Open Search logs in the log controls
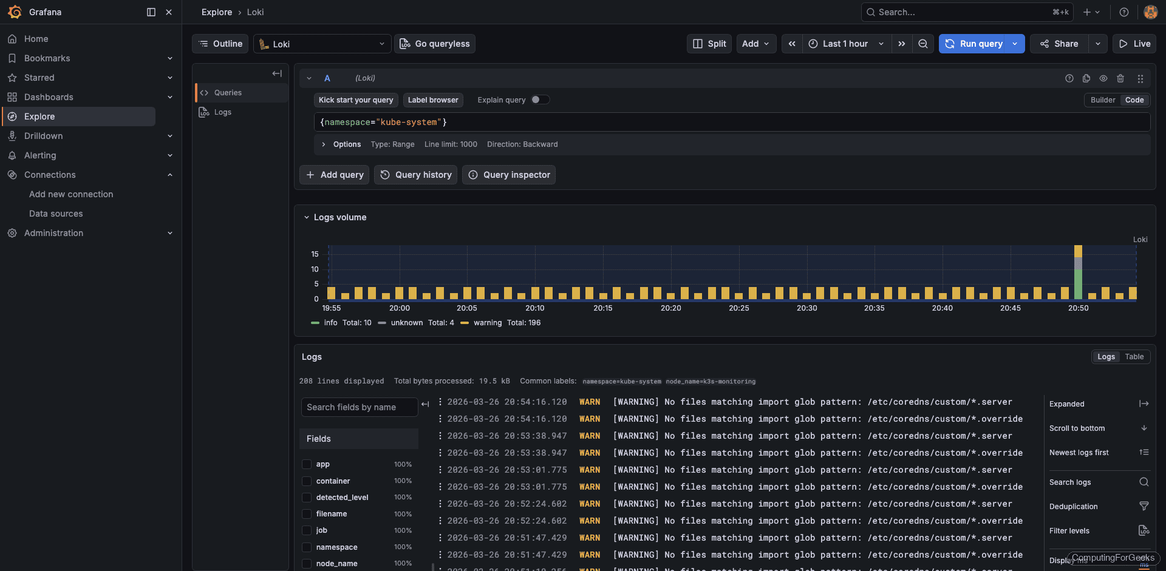1166x571 pixels. pos(1144,482)
